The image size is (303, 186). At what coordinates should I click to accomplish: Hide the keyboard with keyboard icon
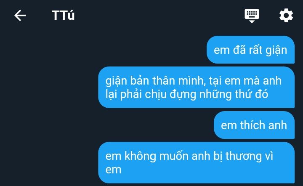[x=252, y=16]
